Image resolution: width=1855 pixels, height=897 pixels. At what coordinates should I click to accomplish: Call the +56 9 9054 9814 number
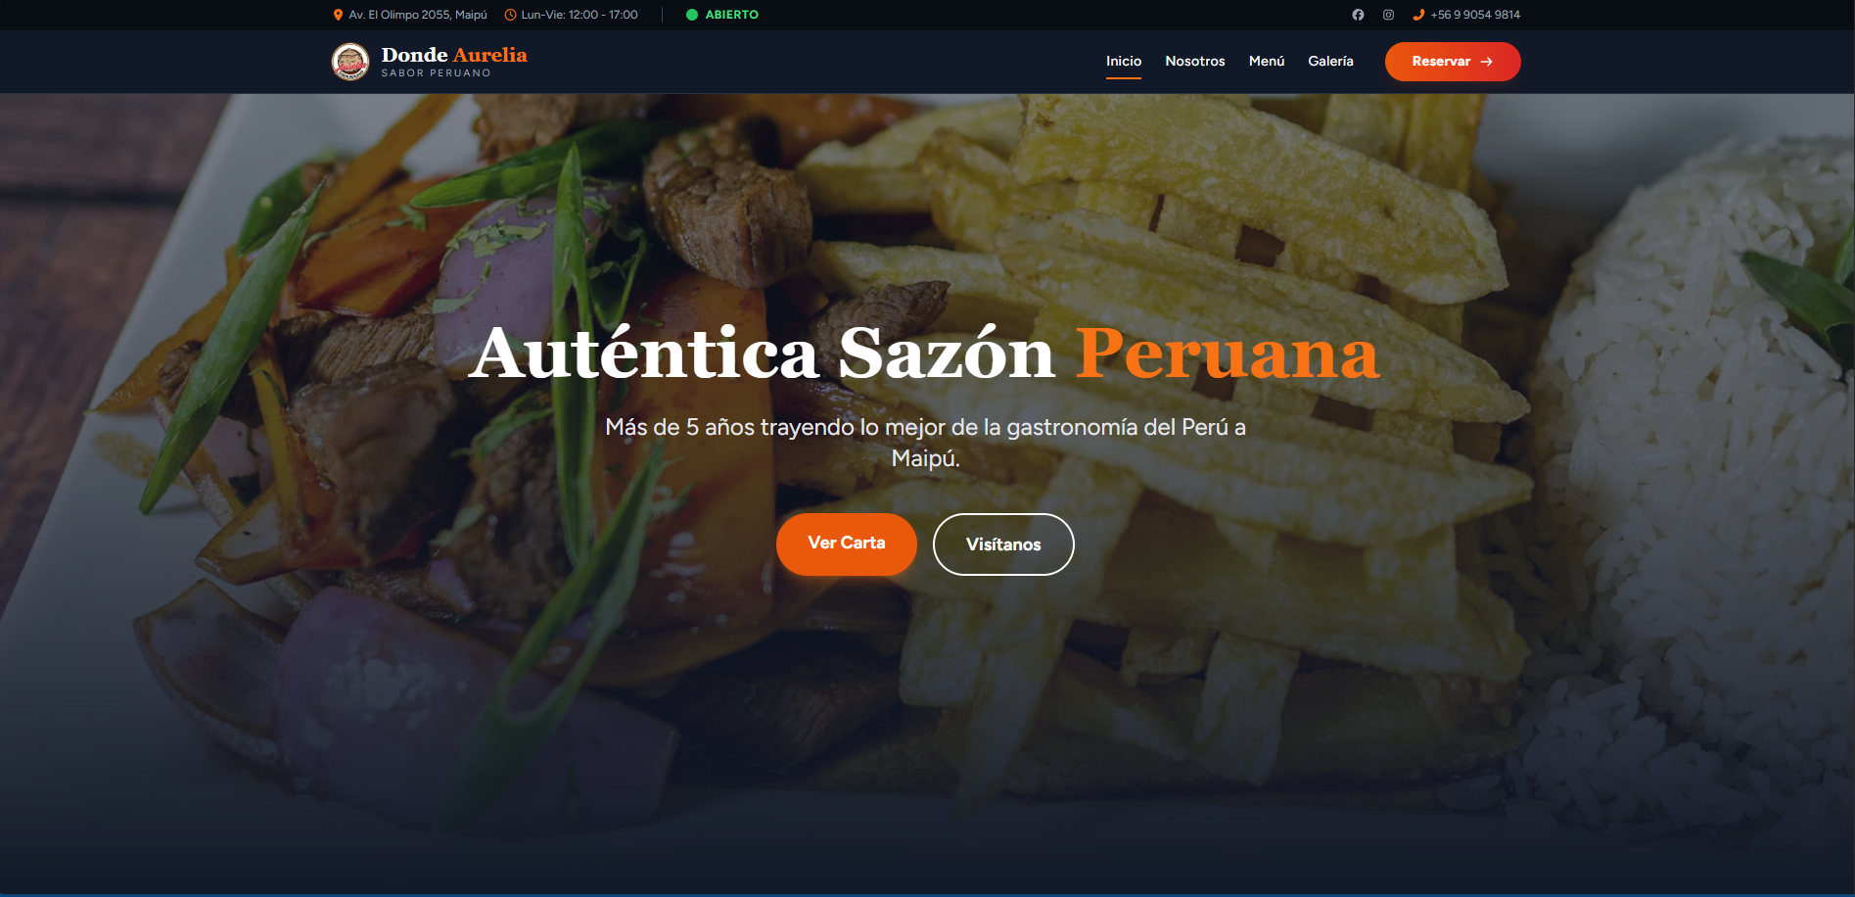click(1475, 15)
